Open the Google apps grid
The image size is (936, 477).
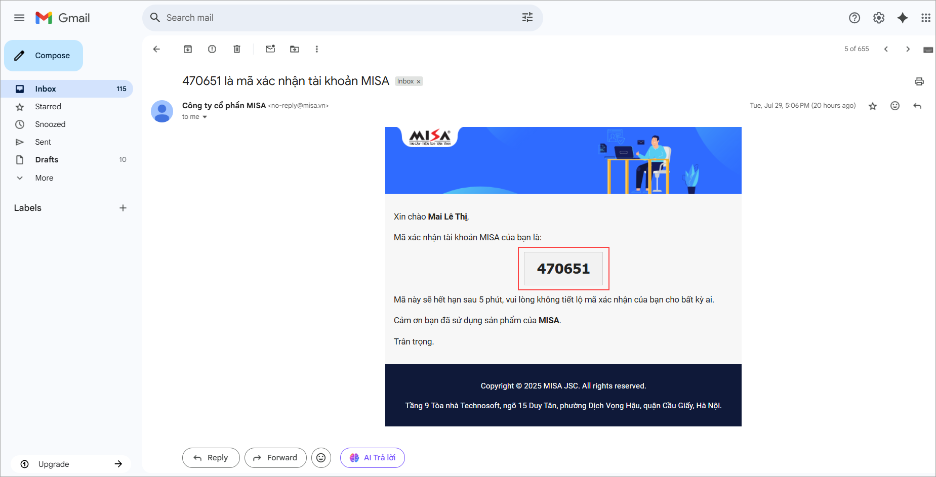925,18
